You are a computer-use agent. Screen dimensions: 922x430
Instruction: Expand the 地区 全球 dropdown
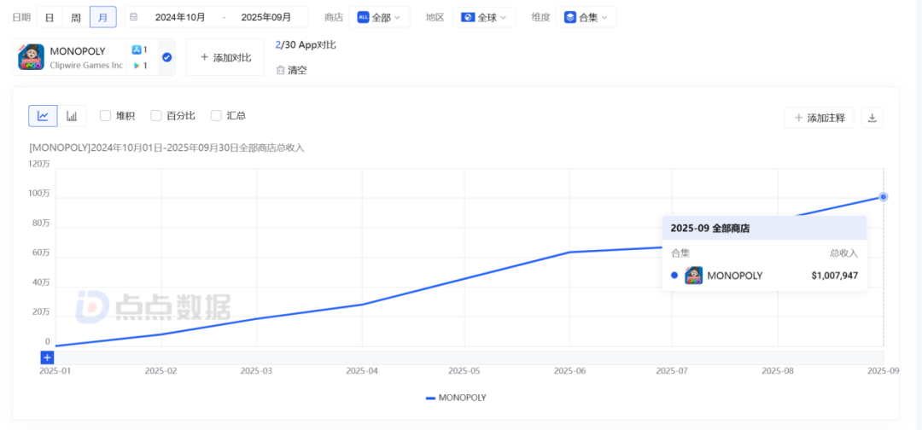(x=483, y=17)
